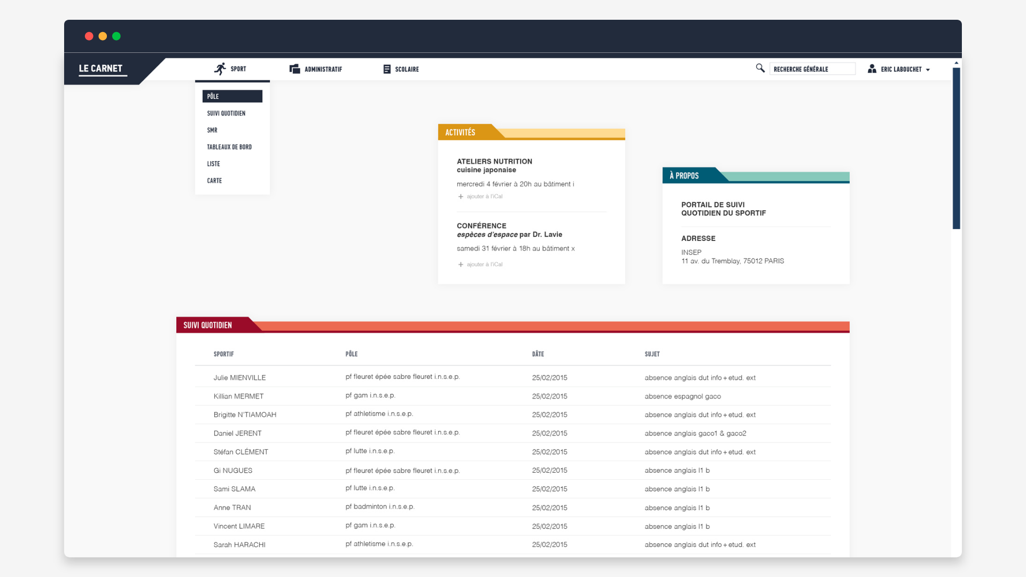1026x577 pixels.
Task: Select Carte from the Sport submenu
Action: click(x=214, y=181)
